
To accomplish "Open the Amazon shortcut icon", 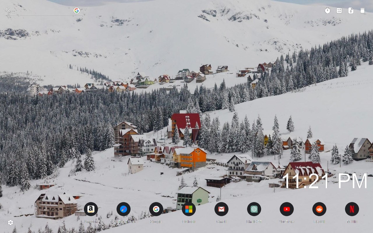I will 91,209.
